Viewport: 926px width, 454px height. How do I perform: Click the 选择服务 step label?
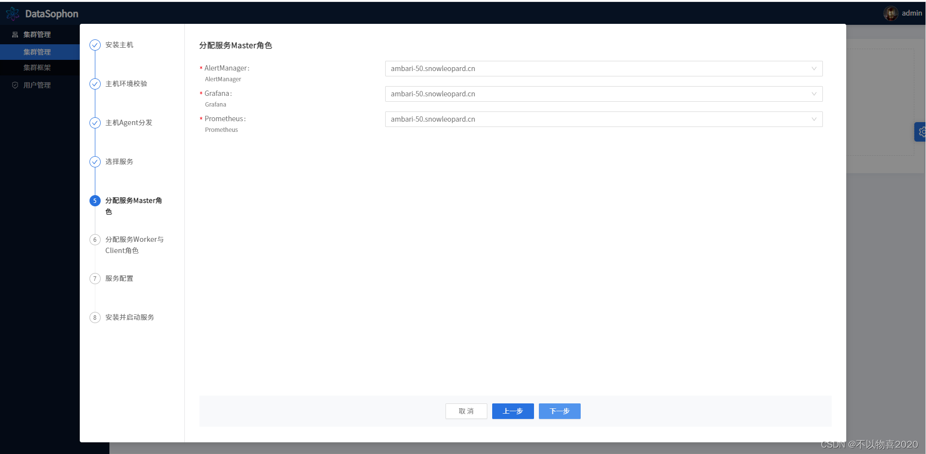[x=119, y=162]
